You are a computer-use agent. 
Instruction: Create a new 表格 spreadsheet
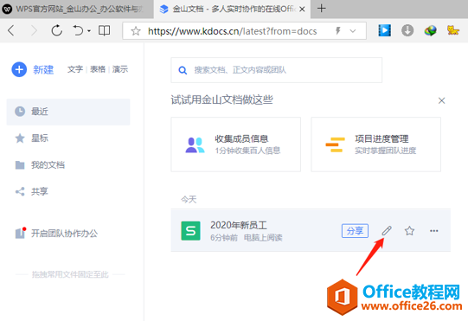pyautogui.click(x=98, y=69)
